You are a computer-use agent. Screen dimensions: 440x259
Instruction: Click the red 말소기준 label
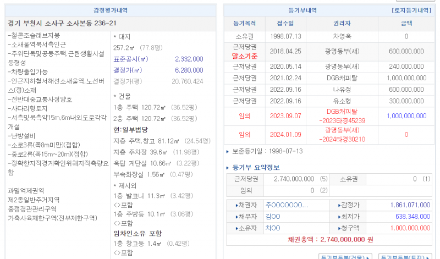coord(245,55)
